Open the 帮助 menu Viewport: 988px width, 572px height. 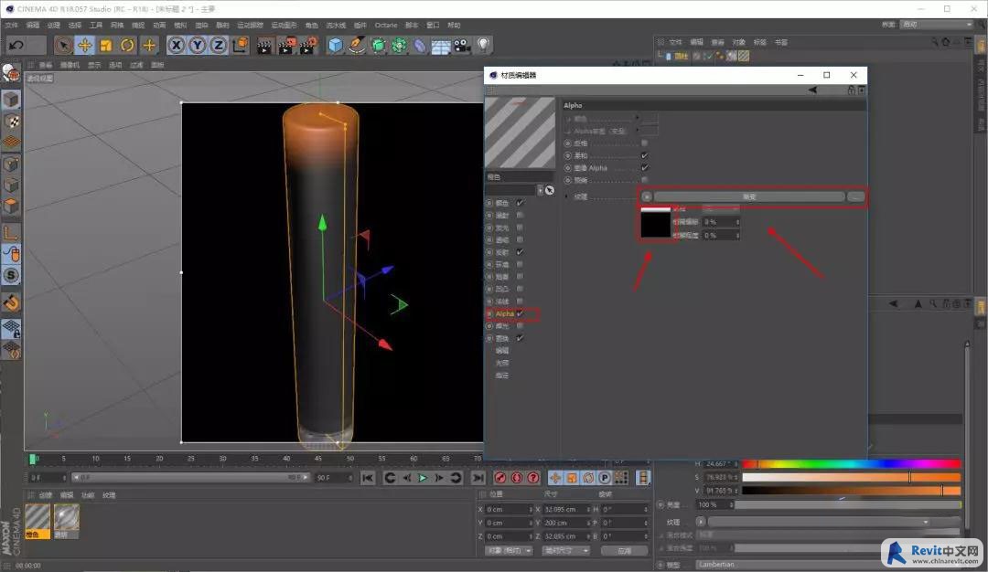tap(454, 26)
